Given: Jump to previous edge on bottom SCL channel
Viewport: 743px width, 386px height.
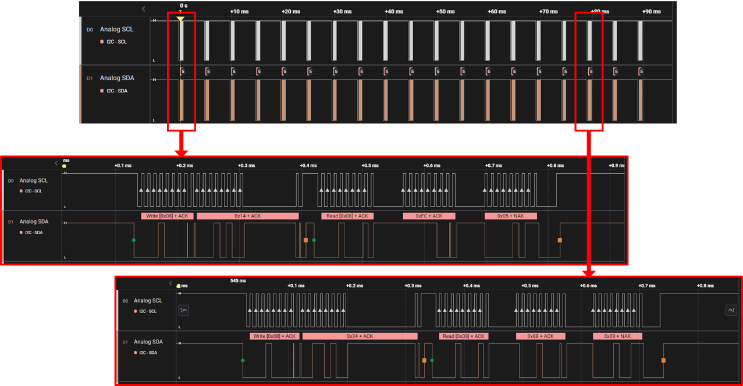Looking at the screenshot, I should point(184,310).
